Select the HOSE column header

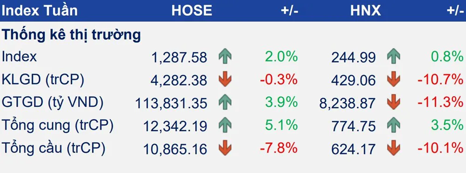(192, 11)
